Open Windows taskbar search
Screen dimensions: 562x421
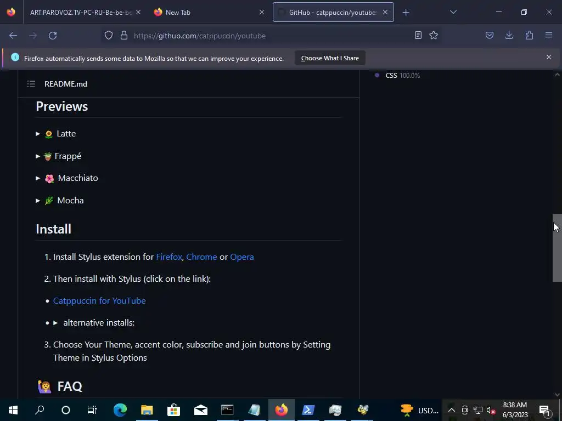[40, 410]
